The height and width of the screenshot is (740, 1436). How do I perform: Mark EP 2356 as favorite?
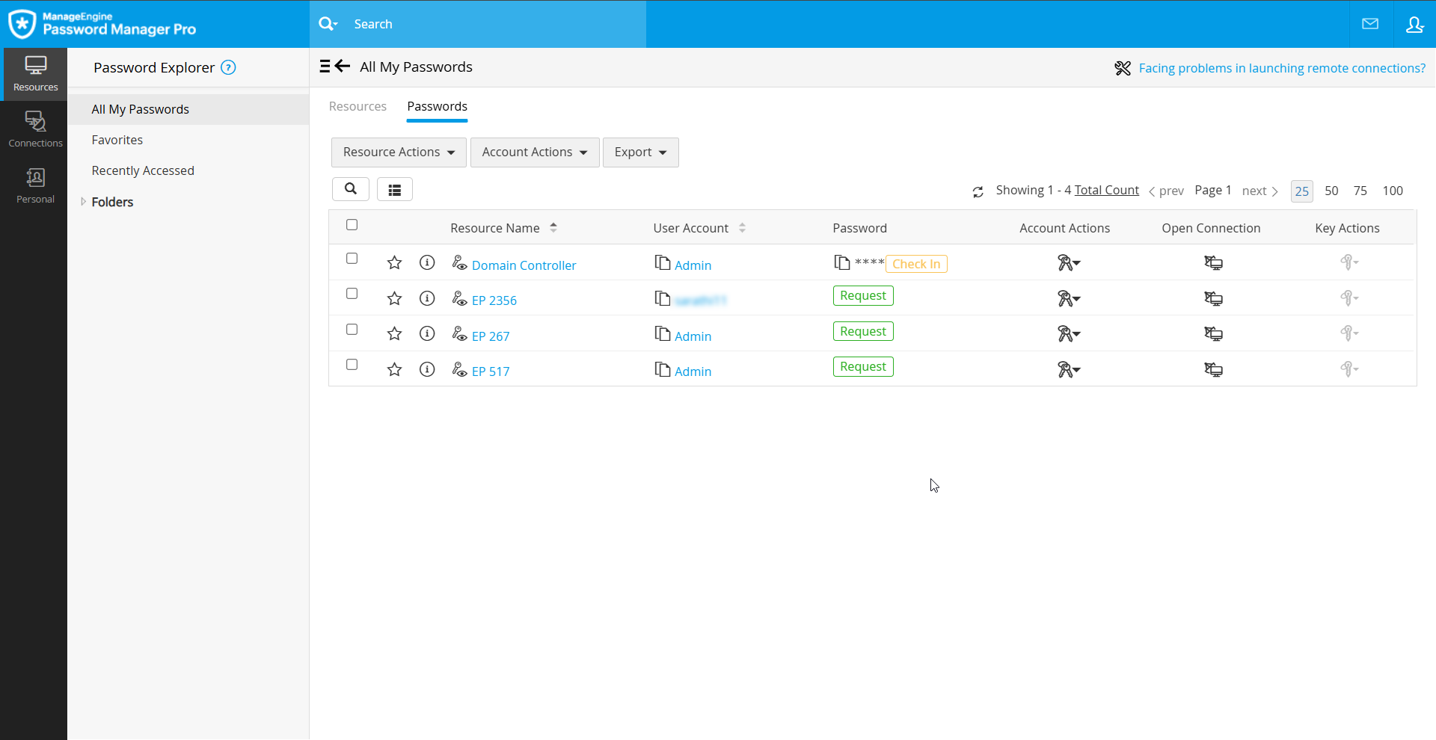394,298
